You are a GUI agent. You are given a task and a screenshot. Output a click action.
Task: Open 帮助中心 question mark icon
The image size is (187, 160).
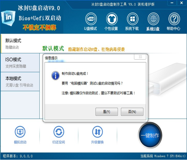tap(174, 19)
